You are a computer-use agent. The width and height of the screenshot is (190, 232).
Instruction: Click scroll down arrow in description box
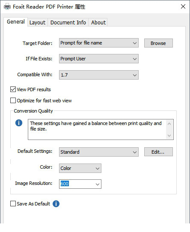169,135
